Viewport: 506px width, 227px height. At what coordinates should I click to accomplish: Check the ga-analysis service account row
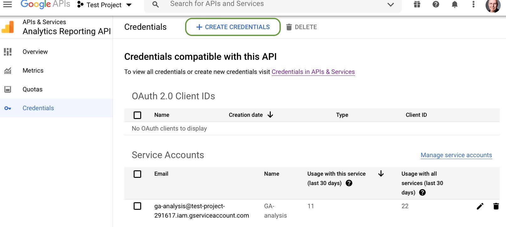(137, 206)
